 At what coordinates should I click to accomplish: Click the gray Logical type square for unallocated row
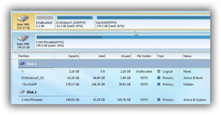(159, 72)
